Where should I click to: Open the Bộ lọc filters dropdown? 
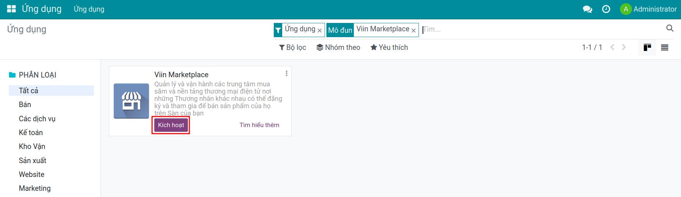click(292, 47)
